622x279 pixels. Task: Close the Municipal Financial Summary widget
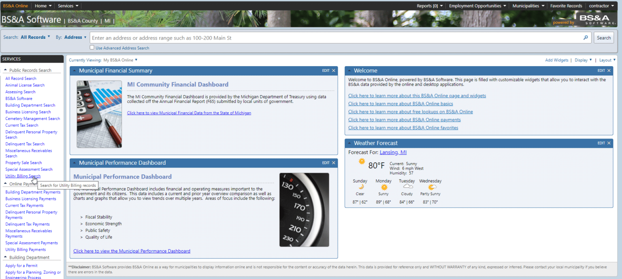[x=334, y=71]
